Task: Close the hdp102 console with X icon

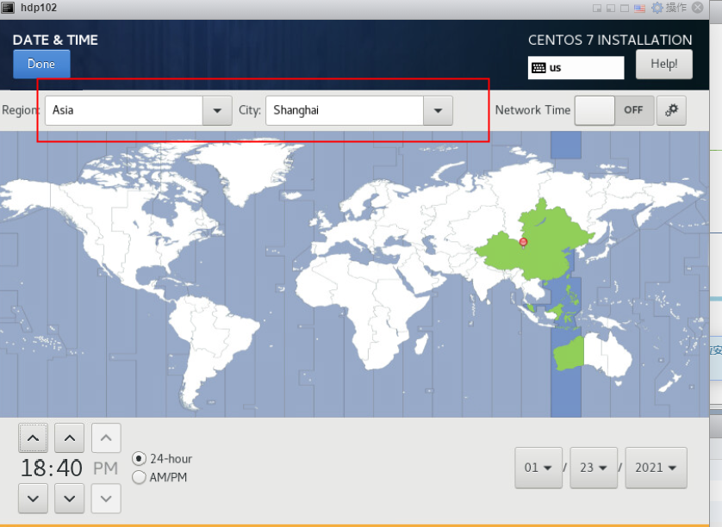Action: (x=698, y=8)
